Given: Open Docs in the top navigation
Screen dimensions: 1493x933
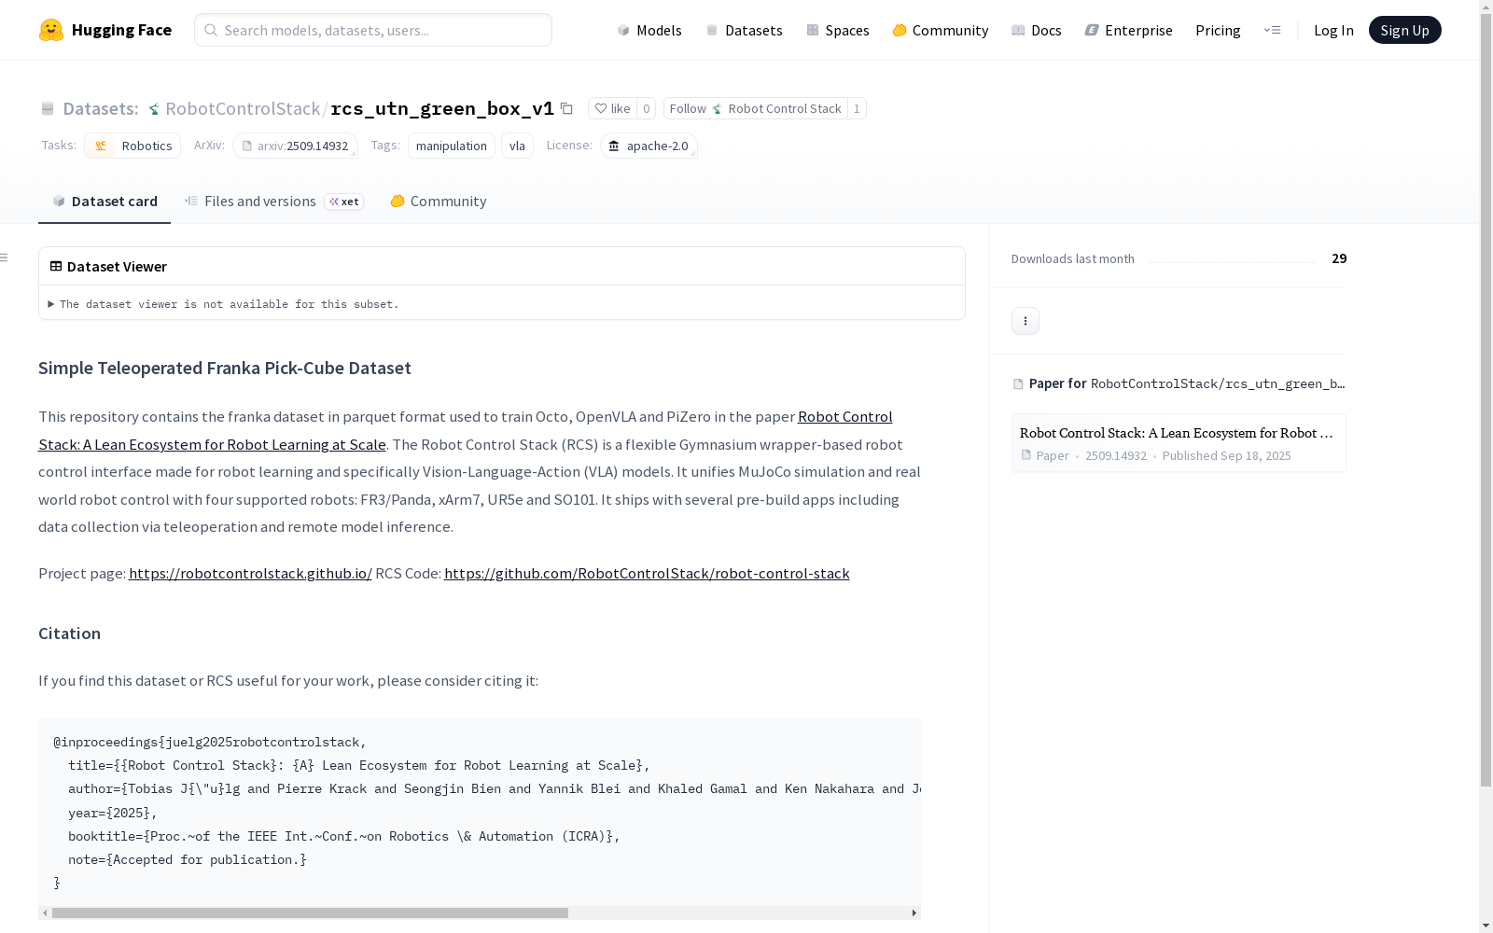Looking at the screenshot, I should (1037, 30).
